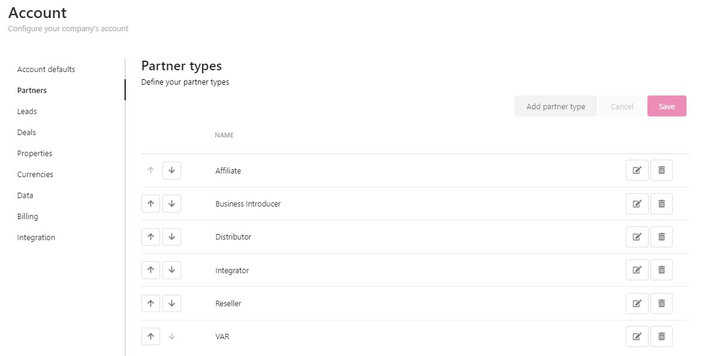Click the Add partner type button
Screen dimensions: 716x356
click(x=555, y=106)
